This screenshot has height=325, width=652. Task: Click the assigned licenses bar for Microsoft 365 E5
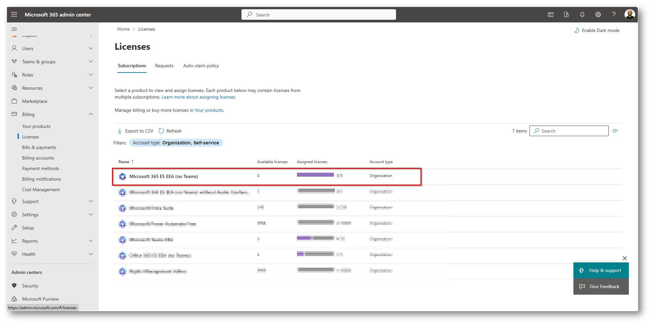315,175
